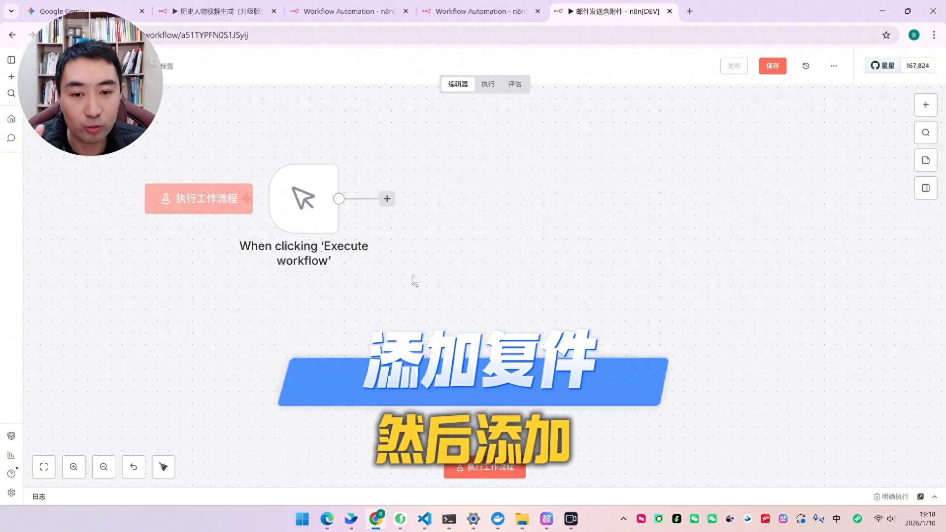Image resolution: width=946 pixels, height=532 pixels.
Task: Open tab search dropdown in Chrome
Action: pyautogui.click(x=11, y=11)
